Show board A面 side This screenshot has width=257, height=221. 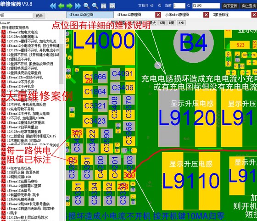point(162,23)
